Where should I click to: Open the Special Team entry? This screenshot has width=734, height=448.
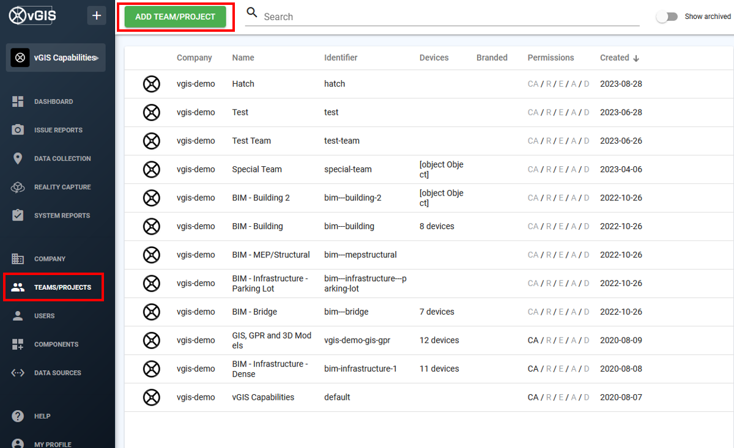click(x=257, y=169)
